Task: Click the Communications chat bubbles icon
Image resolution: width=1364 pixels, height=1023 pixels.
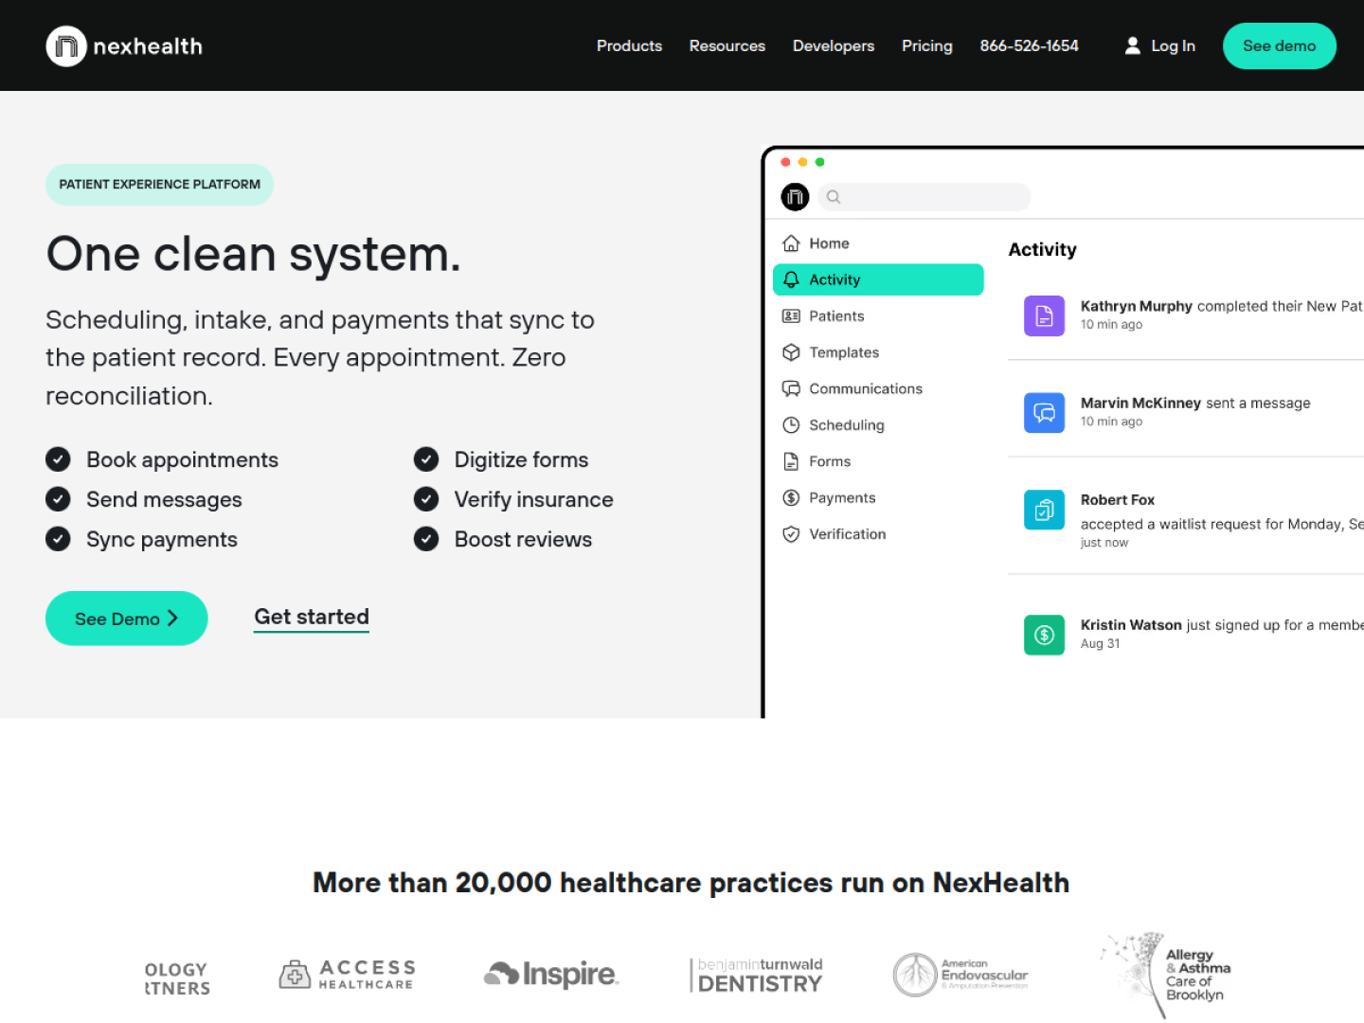Action: (791, 388)
